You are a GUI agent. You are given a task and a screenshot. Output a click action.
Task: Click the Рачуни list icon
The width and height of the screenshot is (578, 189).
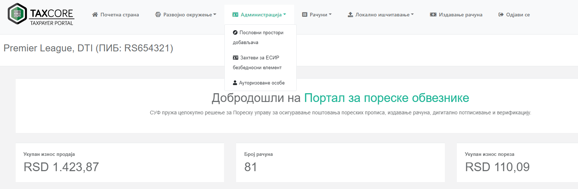(x=305, y=15)
